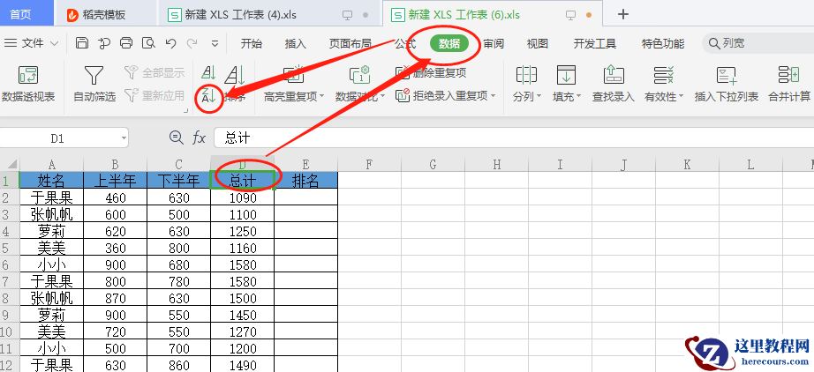This screenshot has height=372, width=814.
Task: Click the Redo arrow icon
Action: coord(192,43)
